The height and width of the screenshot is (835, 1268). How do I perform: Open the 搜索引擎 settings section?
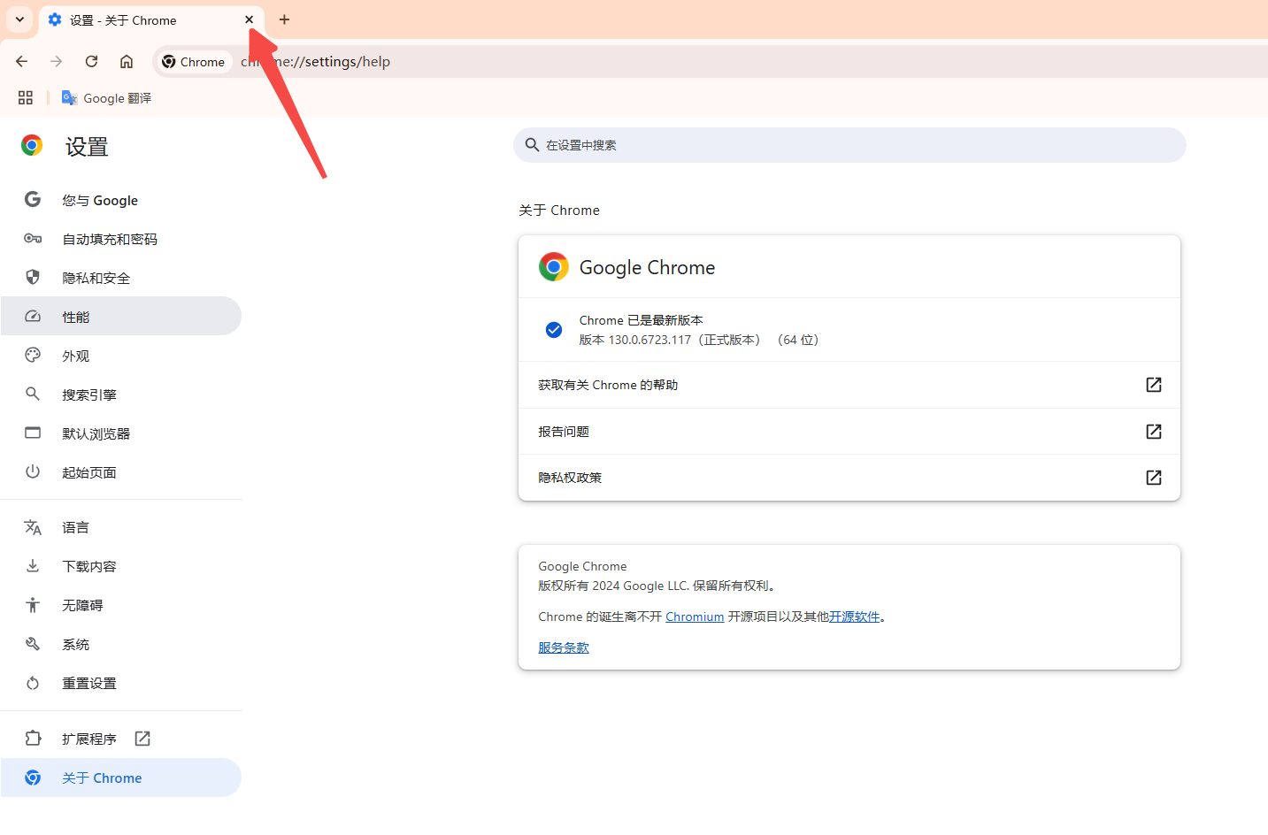tap(121, 395)
